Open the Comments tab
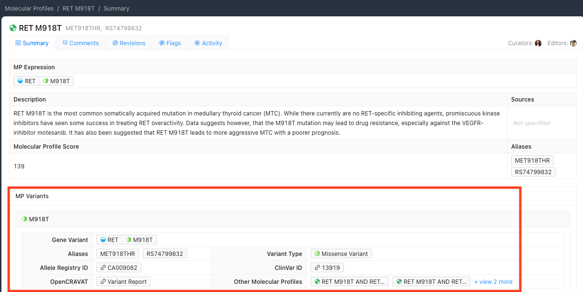 point(81,43)
